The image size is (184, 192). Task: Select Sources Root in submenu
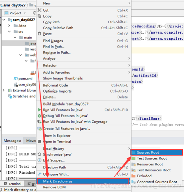point(157,152)
